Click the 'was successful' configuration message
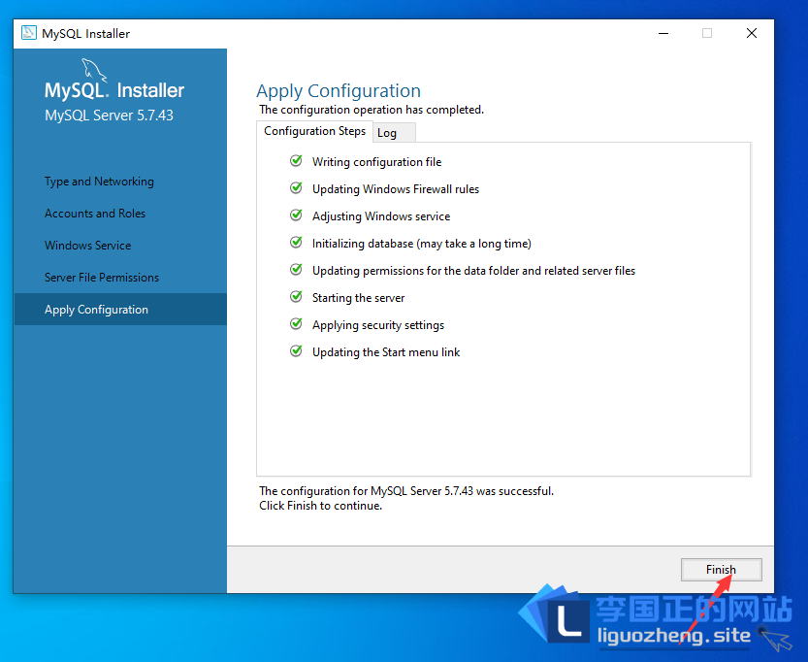Viewport: 808px width, 662px height. coord(406,491)
